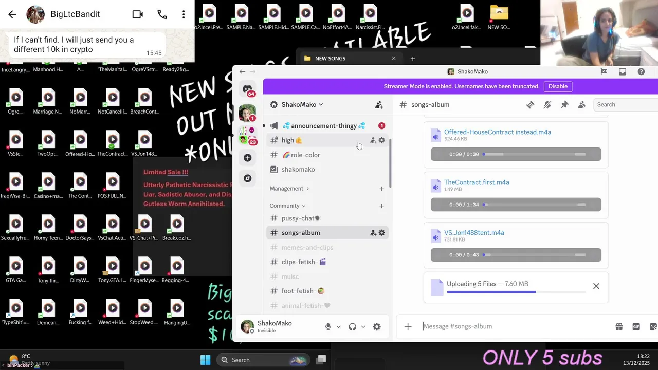Mute microphone in the user panel
Viewport: 658px width, 370px height.
(328, 327)
